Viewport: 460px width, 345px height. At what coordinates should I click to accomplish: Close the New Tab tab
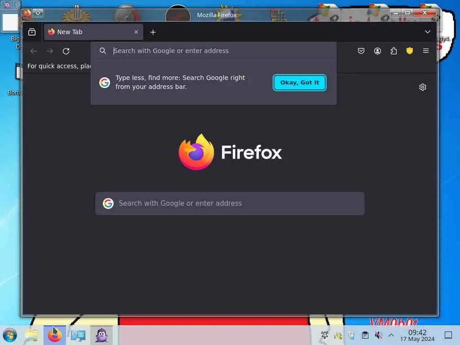click(x=136, y=32)
